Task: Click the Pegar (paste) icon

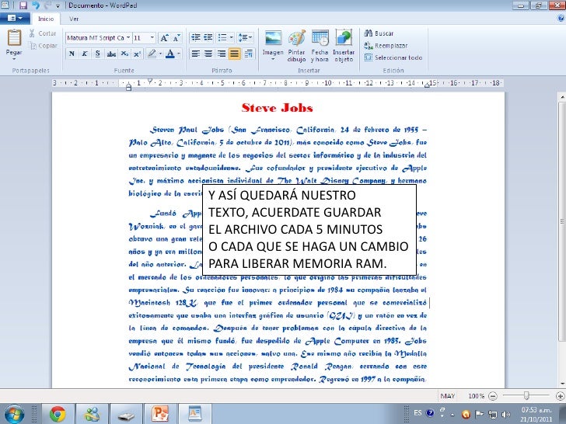Action: (x=14, y=38)
